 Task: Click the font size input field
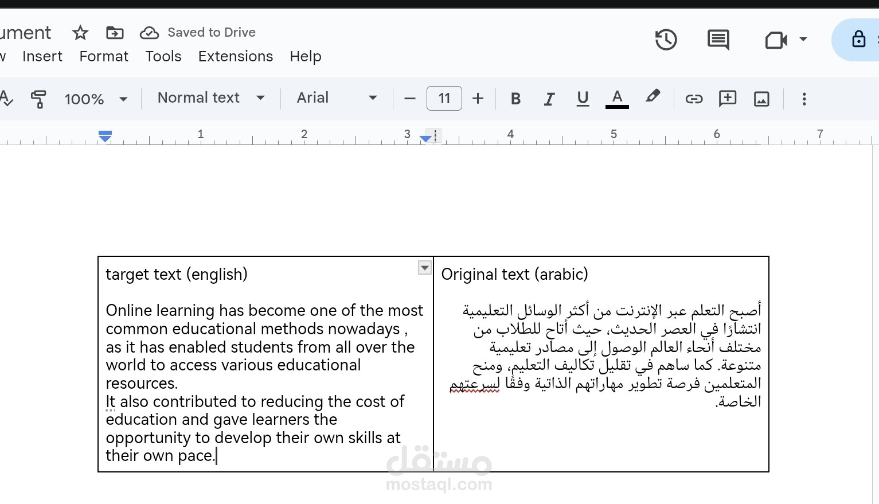[444, 98]
